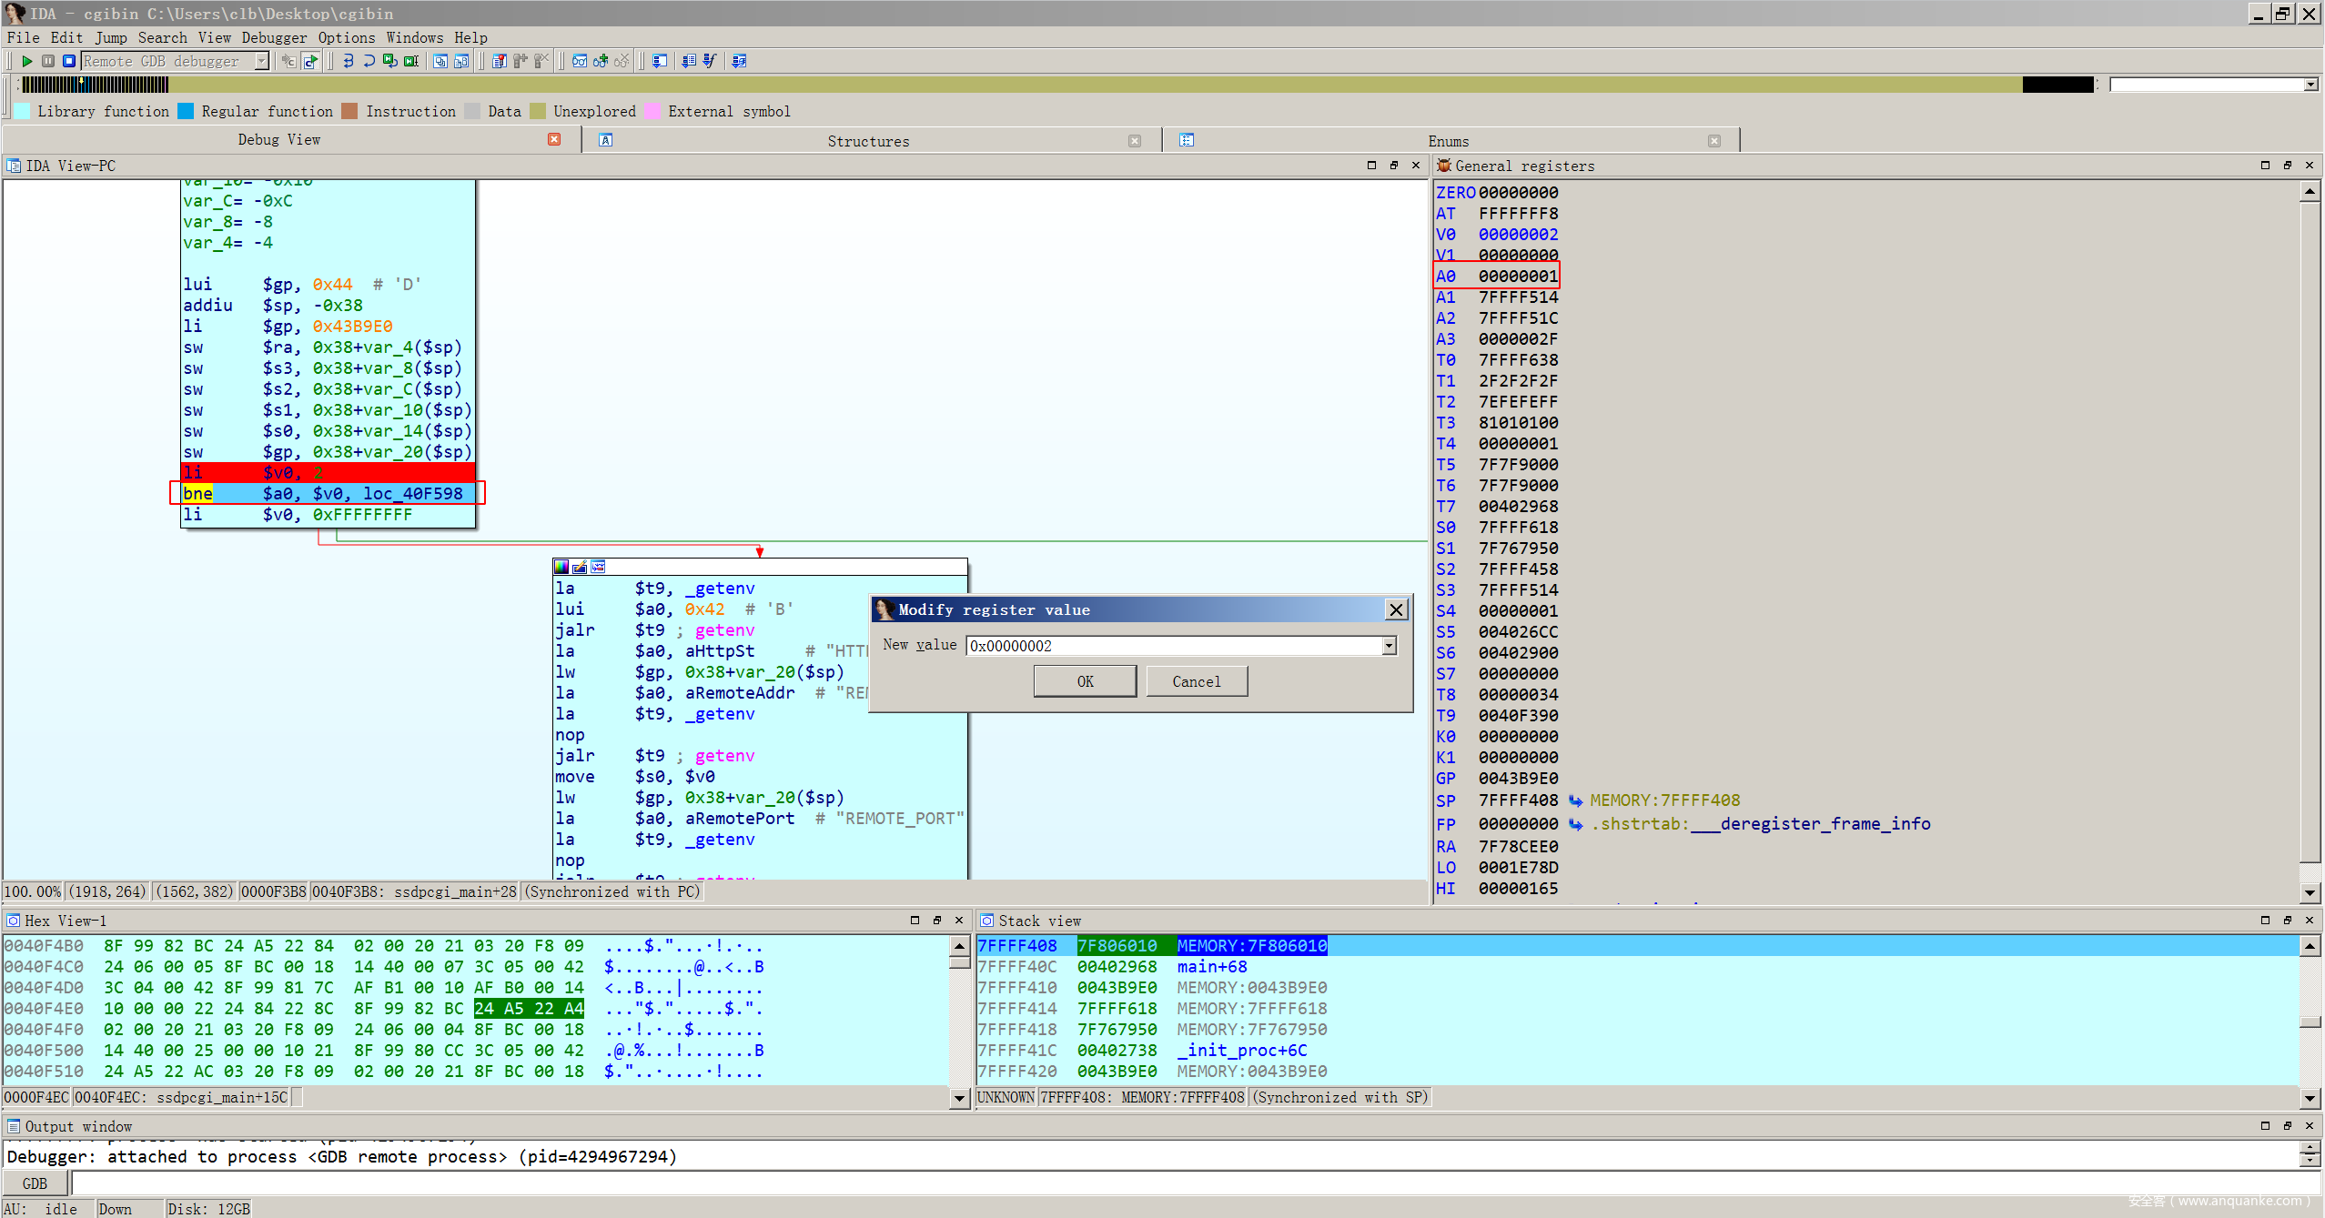Switch to the Enums tab

1448,141
